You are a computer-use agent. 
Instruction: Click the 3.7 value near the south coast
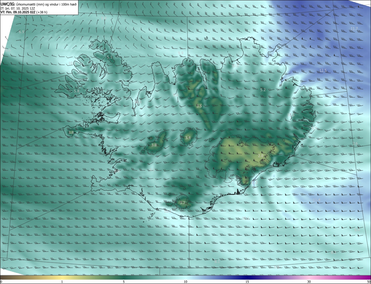tap(183, 203)
